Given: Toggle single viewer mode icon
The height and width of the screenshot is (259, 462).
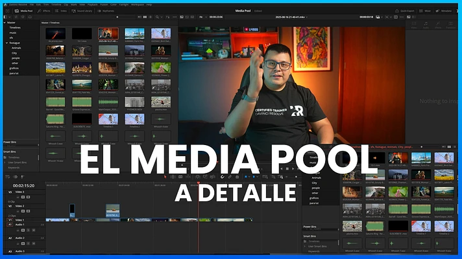Looking at the screenshot, I should (396, 17).
